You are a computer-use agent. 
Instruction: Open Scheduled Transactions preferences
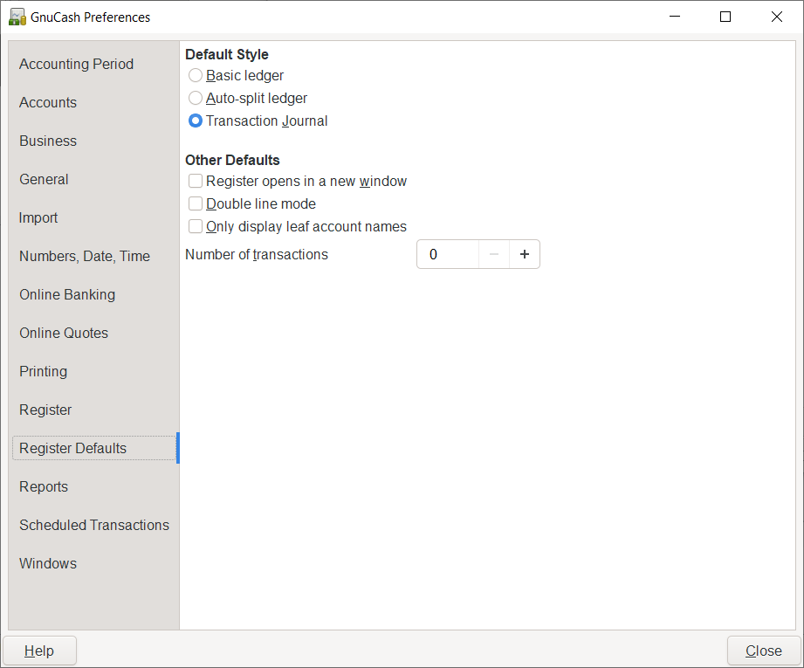click(x=94, y=525)
